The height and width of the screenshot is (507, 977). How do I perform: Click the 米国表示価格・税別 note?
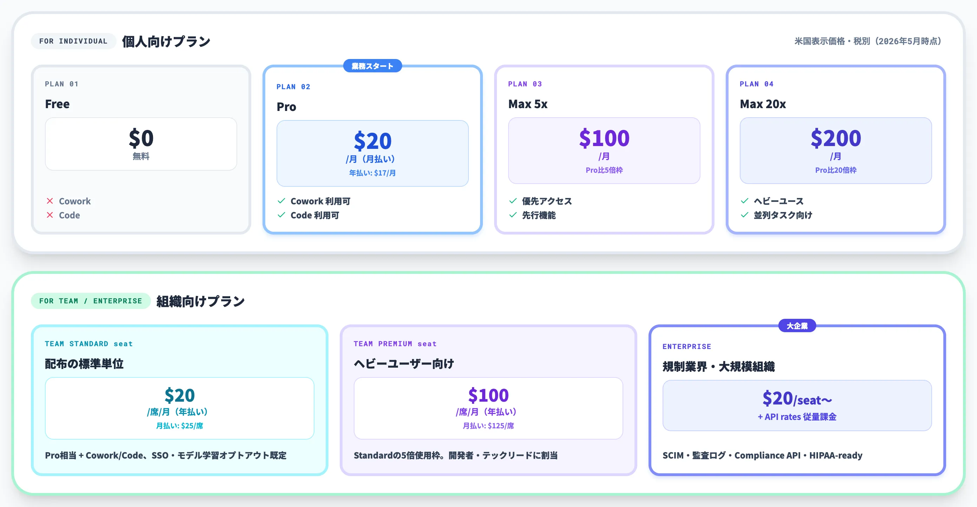tap(868, 41)
